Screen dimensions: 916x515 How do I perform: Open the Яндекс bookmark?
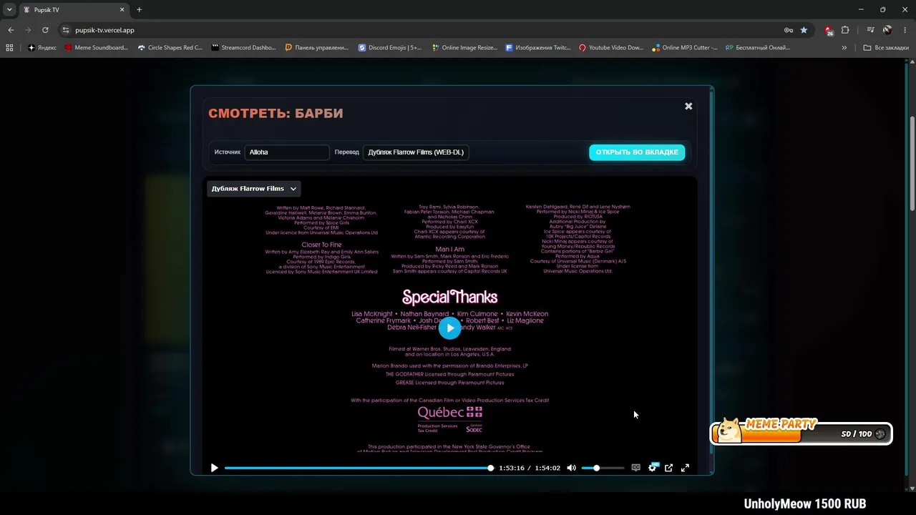(42, 48)
